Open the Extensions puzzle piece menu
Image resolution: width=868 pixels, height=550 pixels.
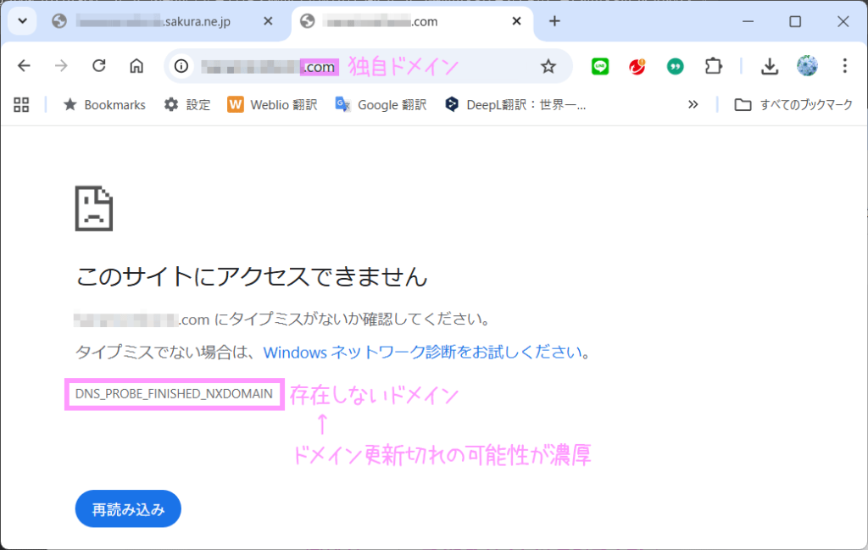coord(713,66)
